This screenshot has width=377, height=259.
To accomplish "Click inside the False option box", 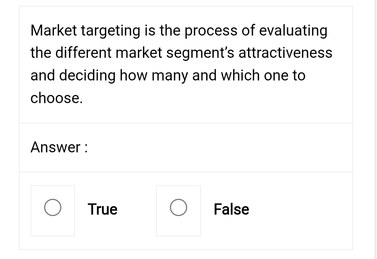I will click(179, 210).
